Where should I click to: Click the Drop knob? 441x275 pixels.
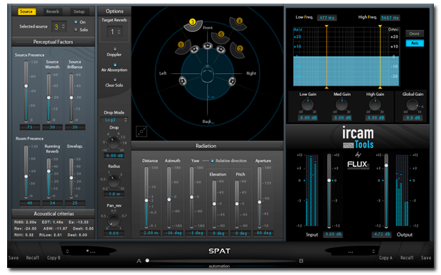(x=114, y=143)
